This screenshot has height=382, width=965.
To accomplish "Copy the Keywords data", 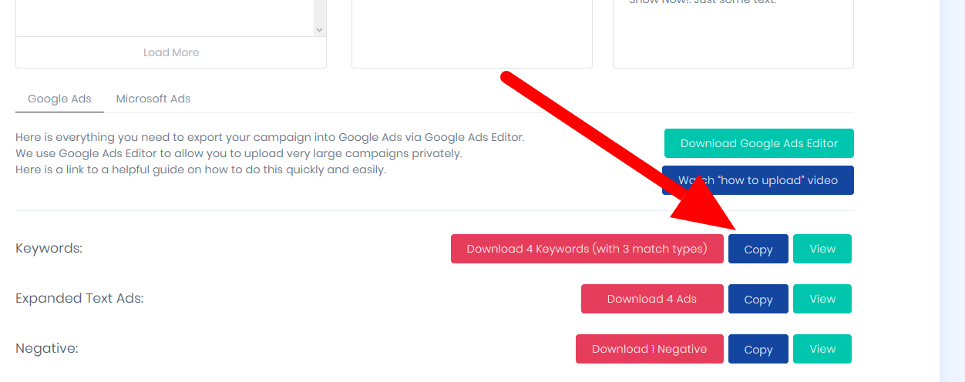I will (758, 249).
